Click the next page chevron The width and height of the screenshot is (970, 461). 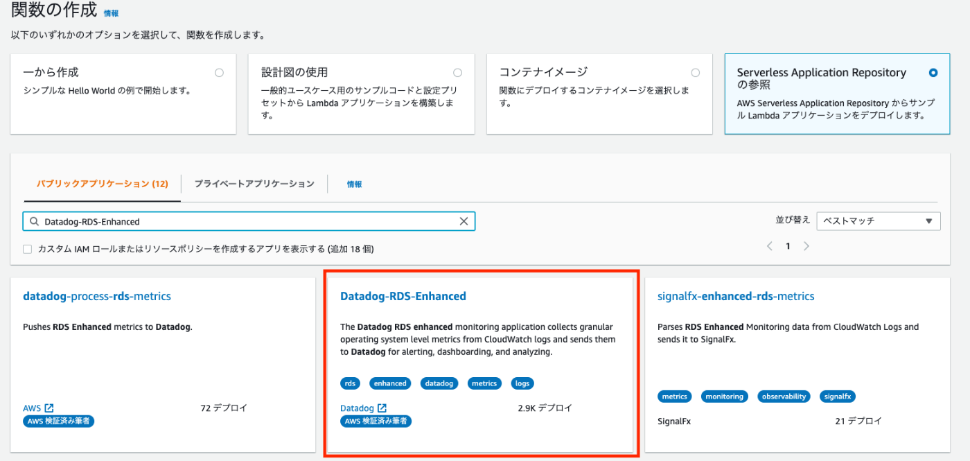coord(806,245)
